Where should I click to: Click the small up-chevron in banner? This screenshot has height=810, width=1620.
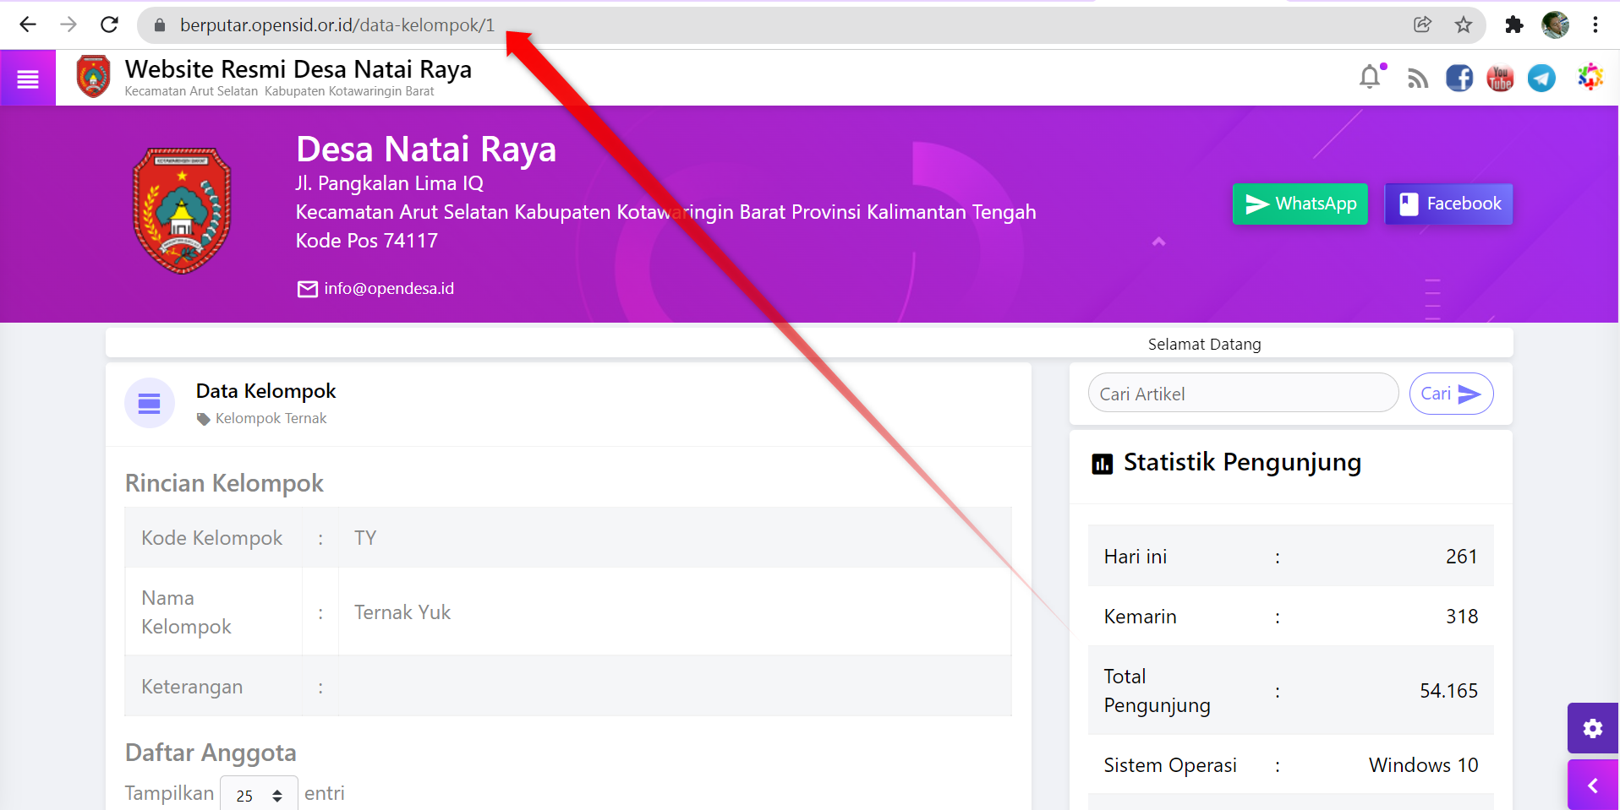click(1158, 242)
